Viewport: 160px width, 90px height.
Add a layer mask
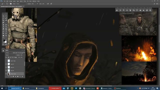[13, 76]
